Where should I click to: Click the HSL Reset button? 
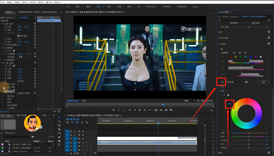263,82
